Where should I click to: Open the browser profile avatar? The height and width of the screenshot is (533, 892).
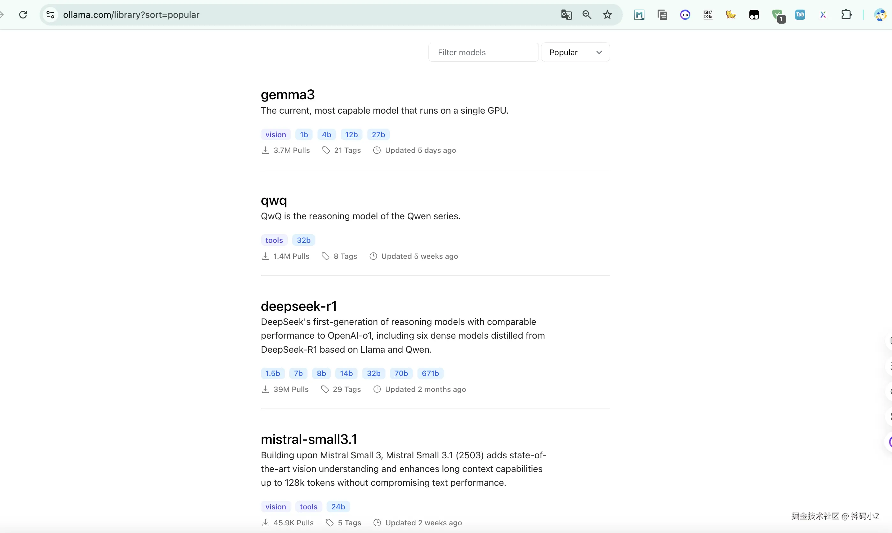880,15
